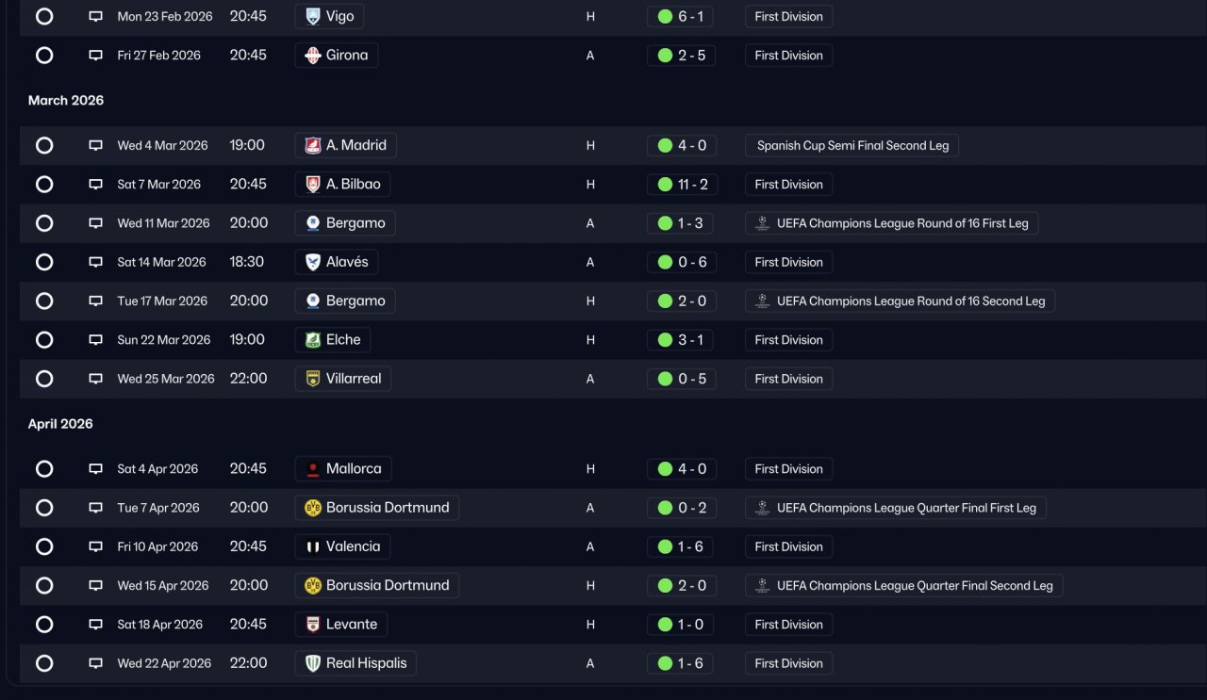The width and height of the screenshot is (1207, 700).
Task: Click the Borussia Dortmund crest on 7 Apr fixture
Action: click(313, 508)
